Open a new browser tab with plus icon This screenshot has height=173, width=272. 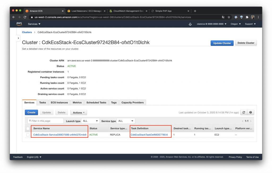click(195, 11)
